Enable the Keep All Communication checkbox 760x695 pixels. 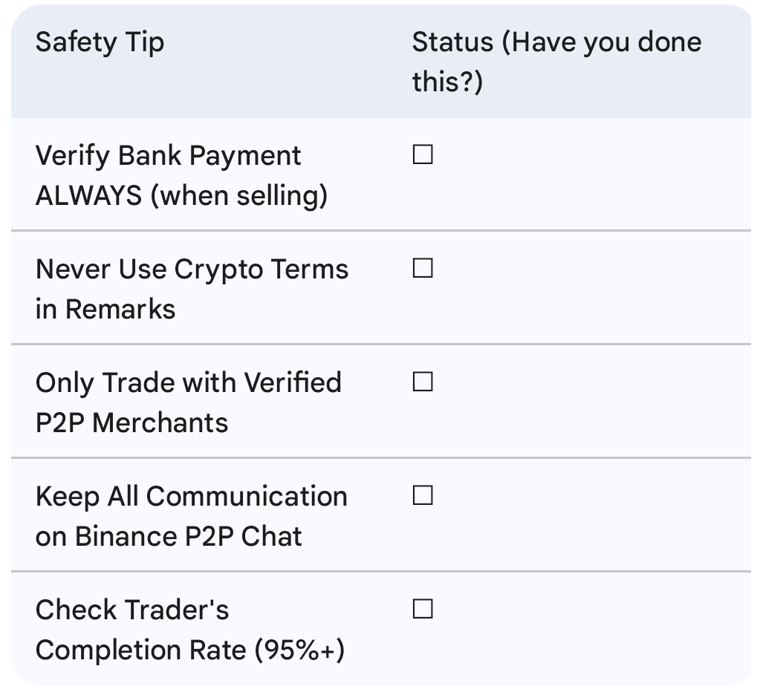point(423,496)
